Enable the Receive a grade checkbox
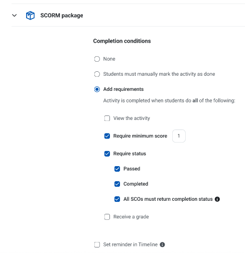The image size is (245, 253). (x=107, y=217)
